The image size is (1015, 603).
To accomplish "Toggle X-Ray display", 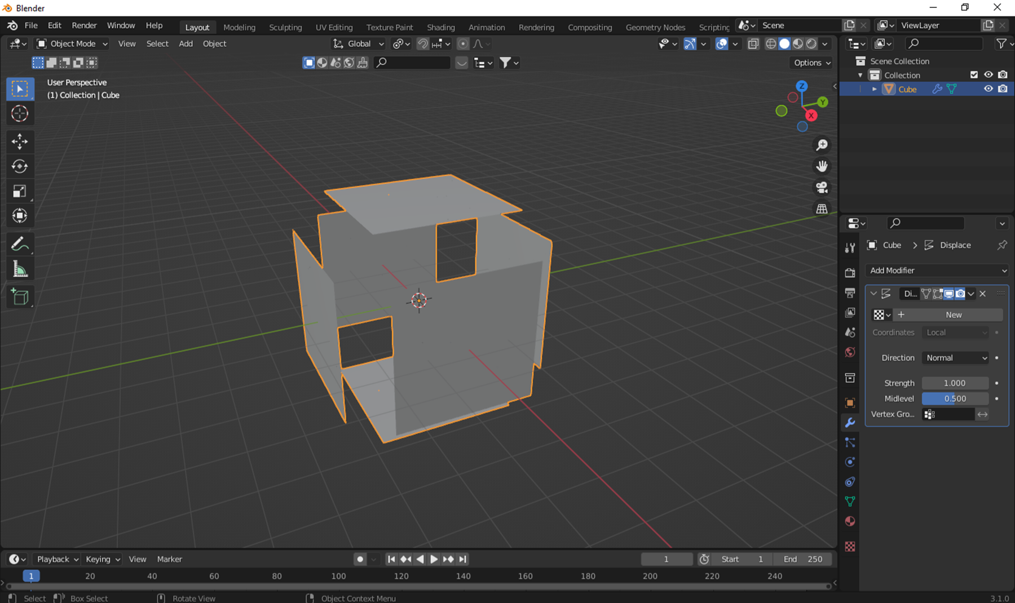I will coord(753,44).
